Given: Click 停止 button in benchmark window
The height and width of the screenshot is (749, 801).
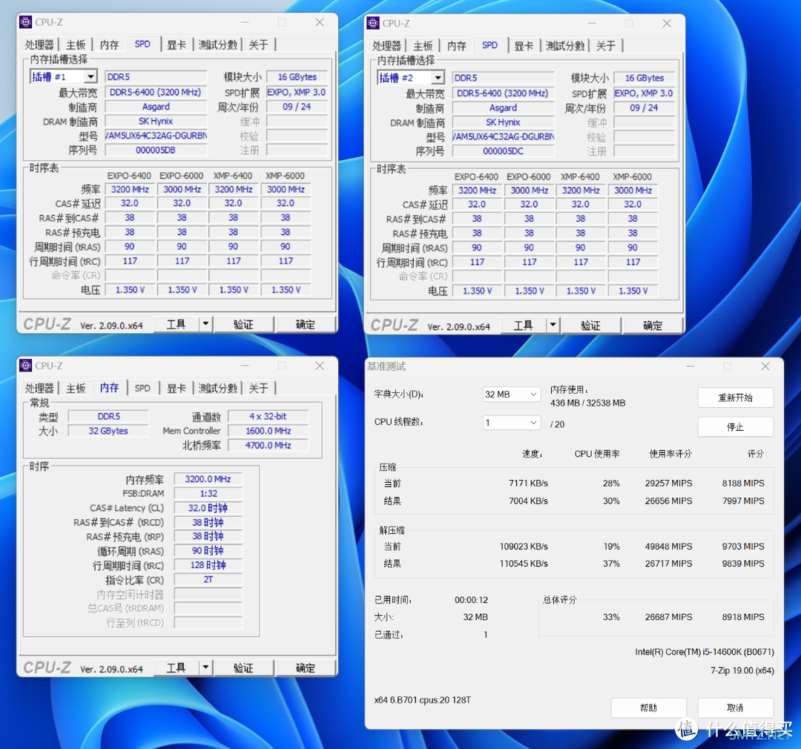Looking at the screenshot, I should pos(736,426).
